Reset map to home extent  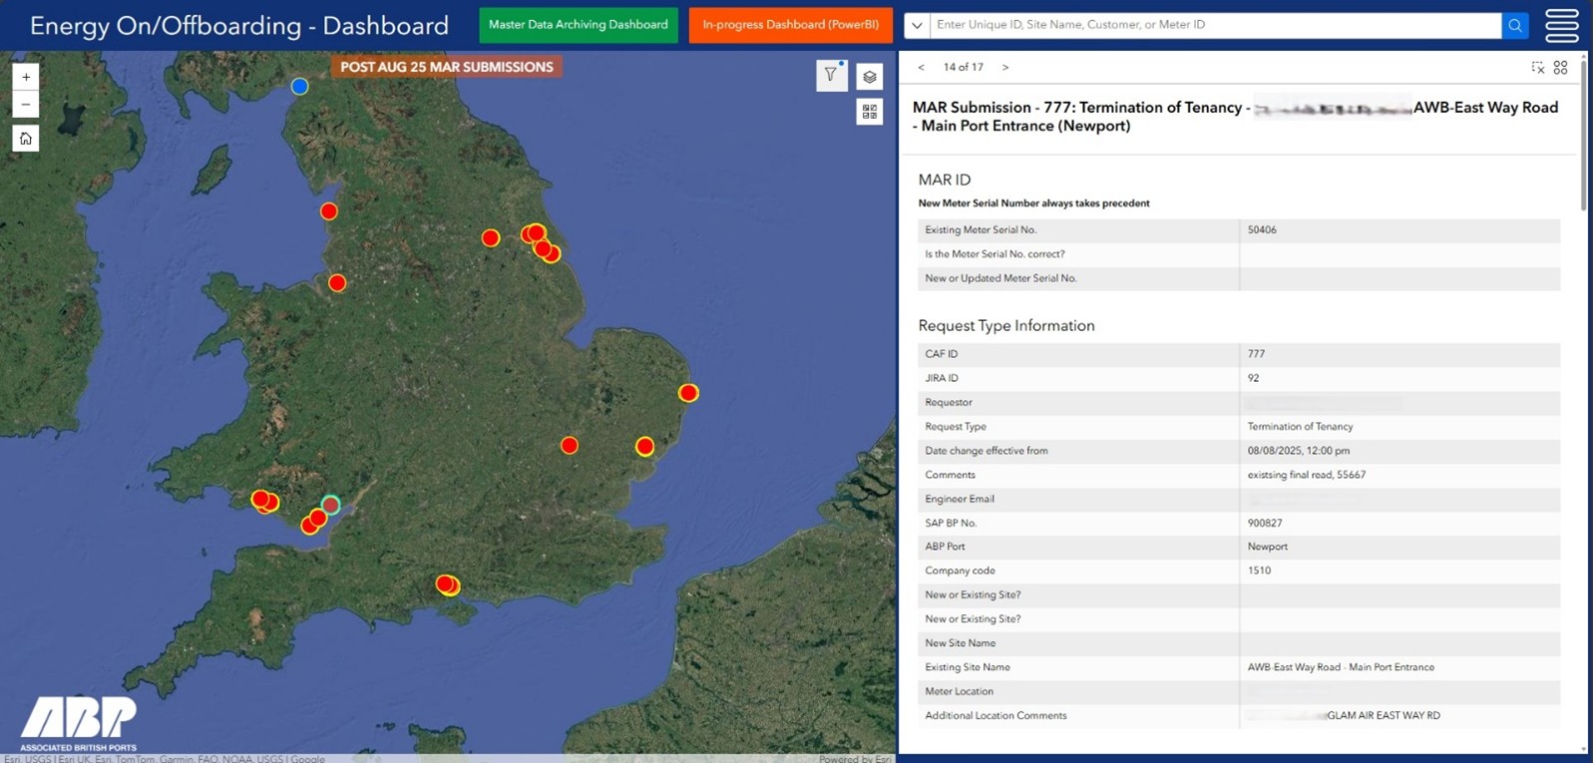26,139
